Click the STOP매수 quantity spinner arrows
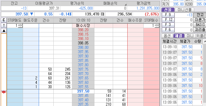206x106 pixels. 157,26
